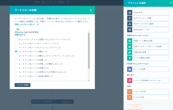This screenshot has width=173, height=110.
Task: Click plus icon below the dialog to add action
Action: [52, 93]
